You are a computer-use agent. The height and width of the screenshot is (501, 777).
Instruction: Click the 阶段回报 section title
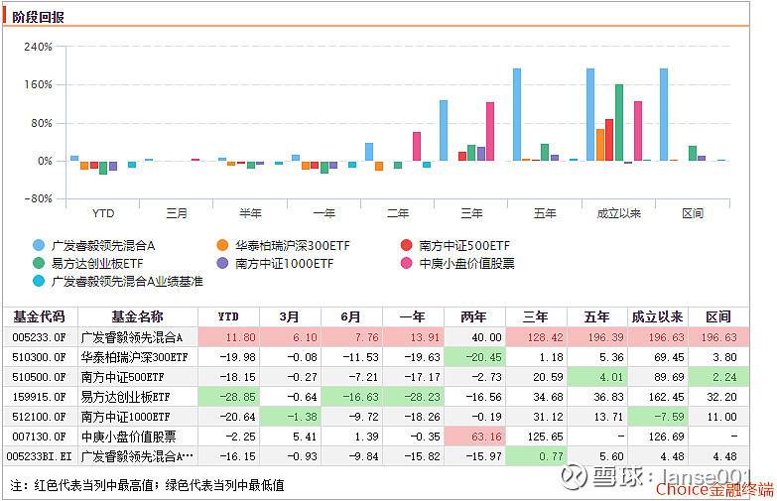(38, 17)
